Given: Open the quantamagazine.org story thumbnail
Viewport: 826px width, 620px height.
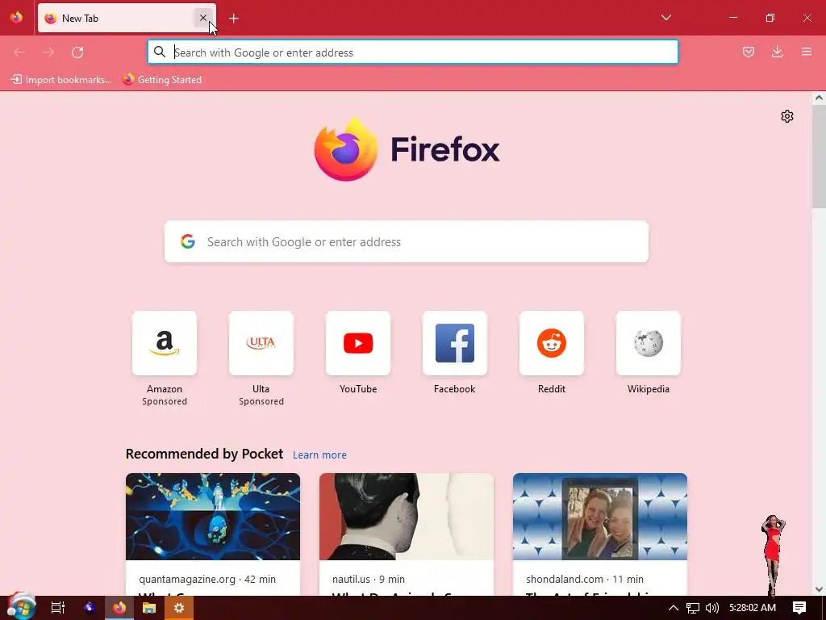Looking at the screenshot, I should pyautogui.click(x=213, y=517).
